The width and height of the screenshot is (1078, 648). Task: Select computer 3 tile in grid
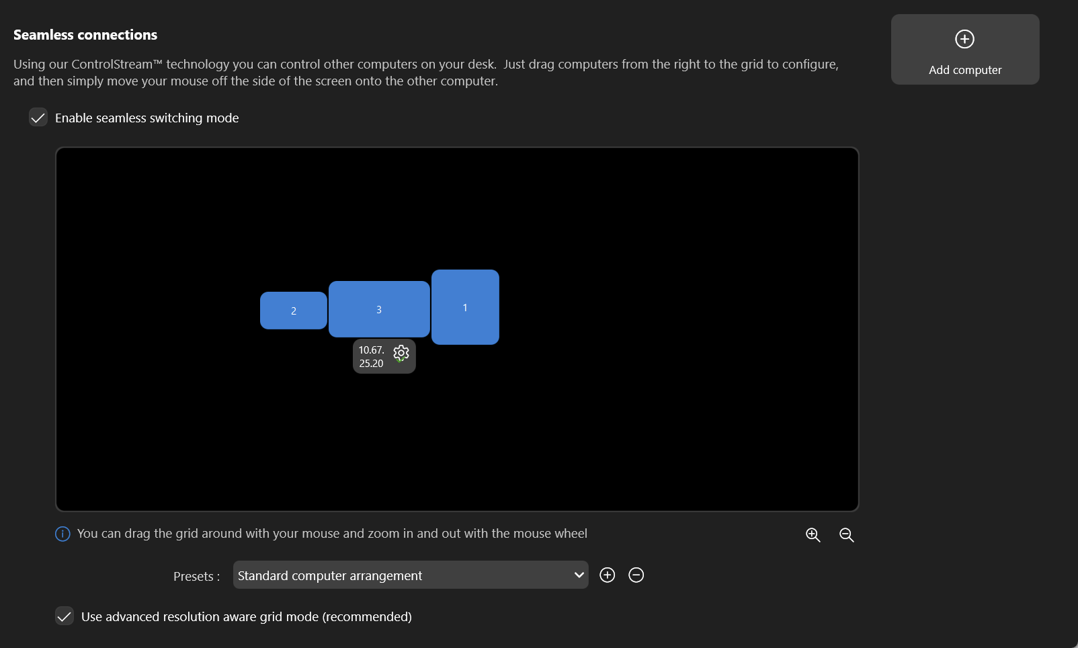pos(379,309)
